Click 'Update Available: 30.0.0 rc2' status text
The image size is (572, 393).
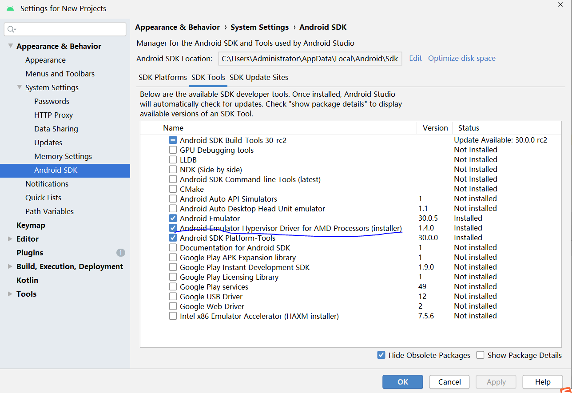coord(500,140)
